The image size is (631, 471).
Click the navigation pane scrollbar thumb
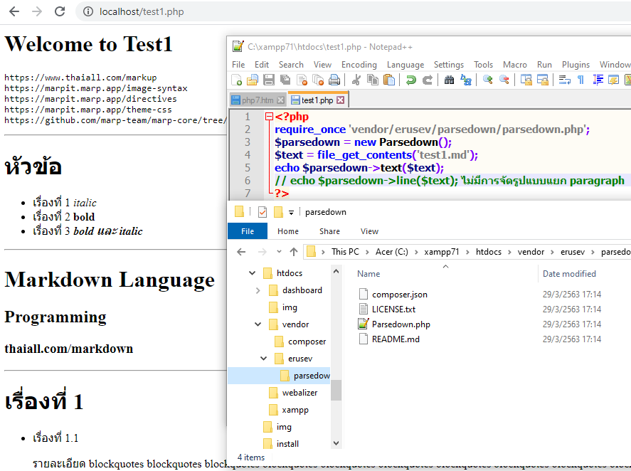[336, 389]
